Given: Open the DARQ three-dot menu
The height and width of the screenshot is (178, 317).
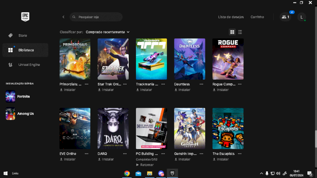Looking at the screenshot, I should point(125,154).
